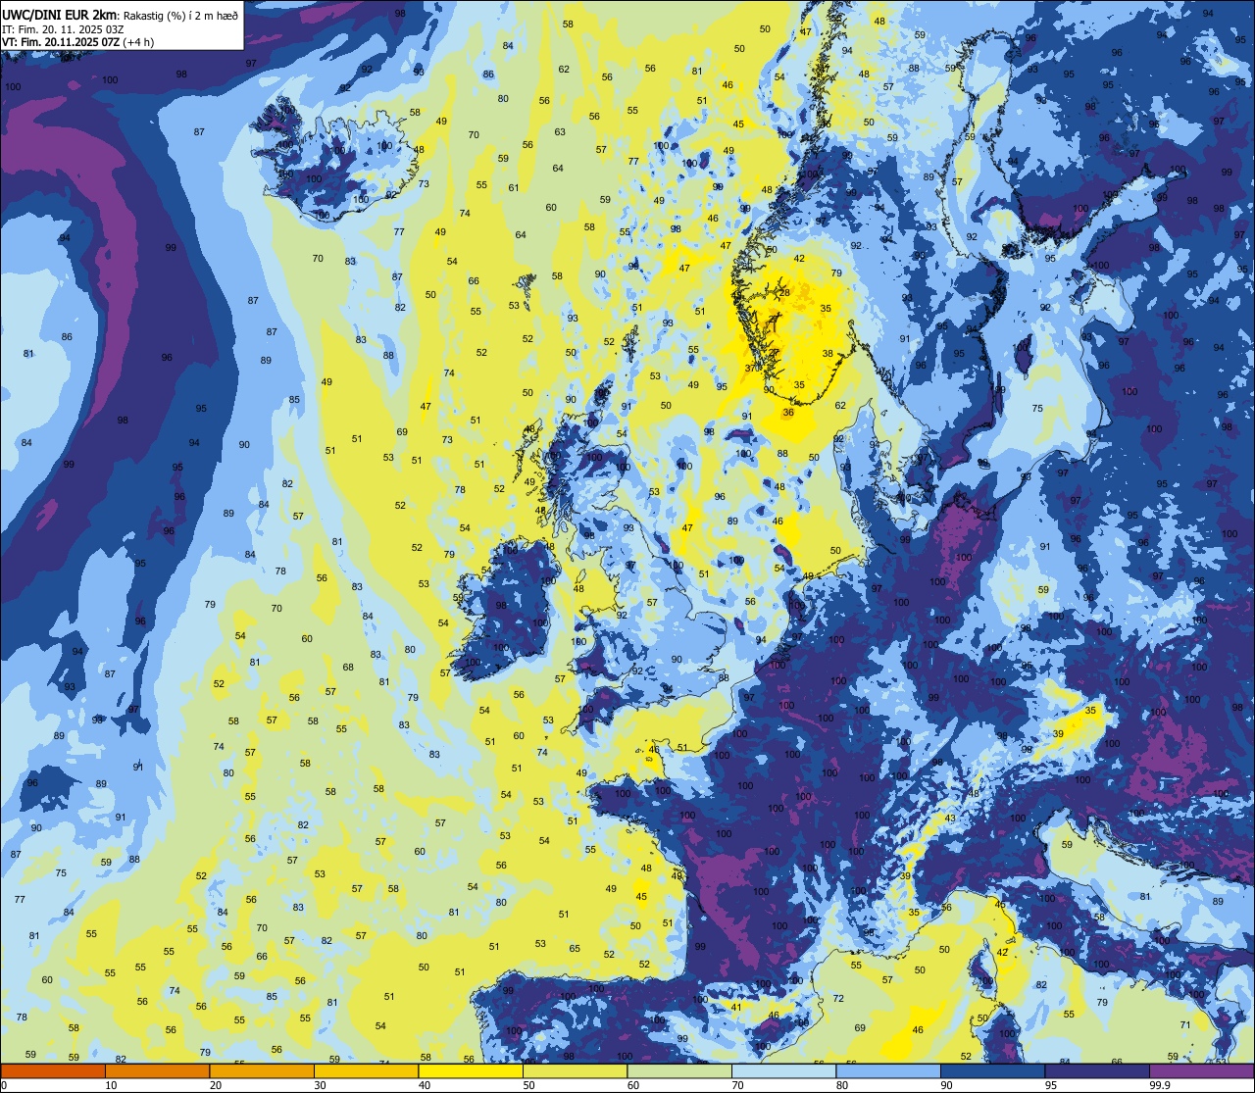Click the navy legend segment between 95 and 99.9
This screenshot has height=1093, width=1255.
click(1097, 1070)
